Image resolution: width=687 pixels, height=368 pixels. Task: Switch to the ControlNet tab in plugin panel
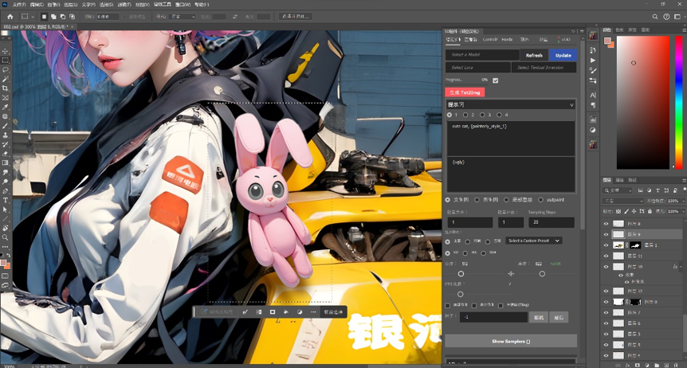pos(490,40)
